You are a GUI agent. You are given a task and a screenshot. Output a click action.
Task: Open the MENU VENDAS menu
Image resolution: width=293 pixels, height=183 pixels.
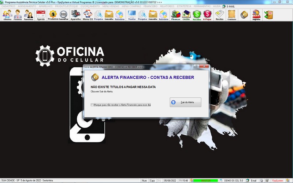coord(111,6)
